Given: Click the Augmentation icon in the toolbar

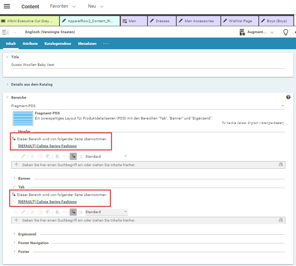Looking at the screenshot, I should [242, 32].
